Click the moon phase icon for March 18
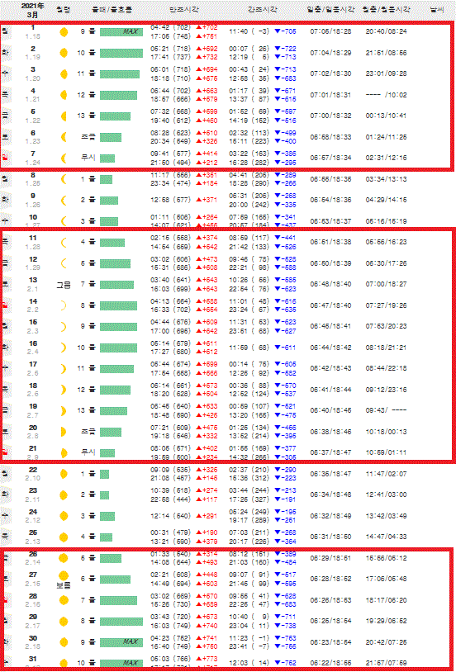Viewport: 456px width, 672px height. (64, 390)
